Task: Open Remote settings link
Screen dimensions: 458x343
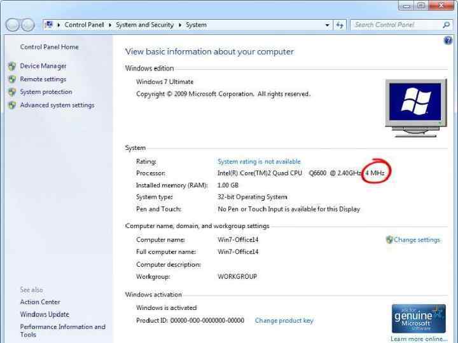Action: click(x=43, y=79)
